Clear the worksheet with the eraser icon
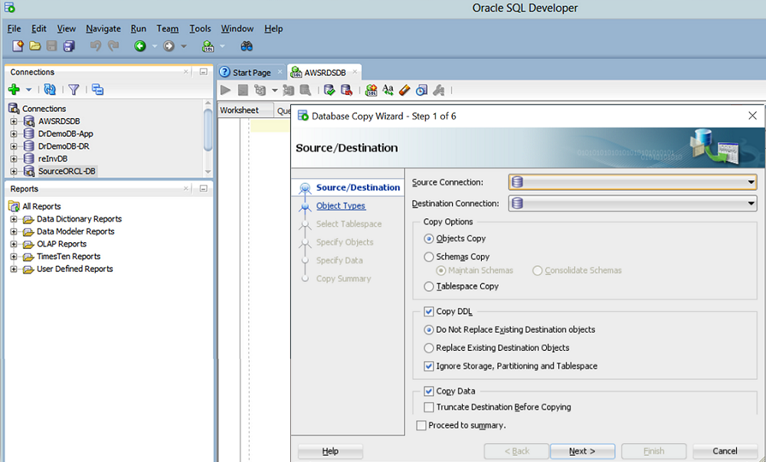 click(404, 90)
